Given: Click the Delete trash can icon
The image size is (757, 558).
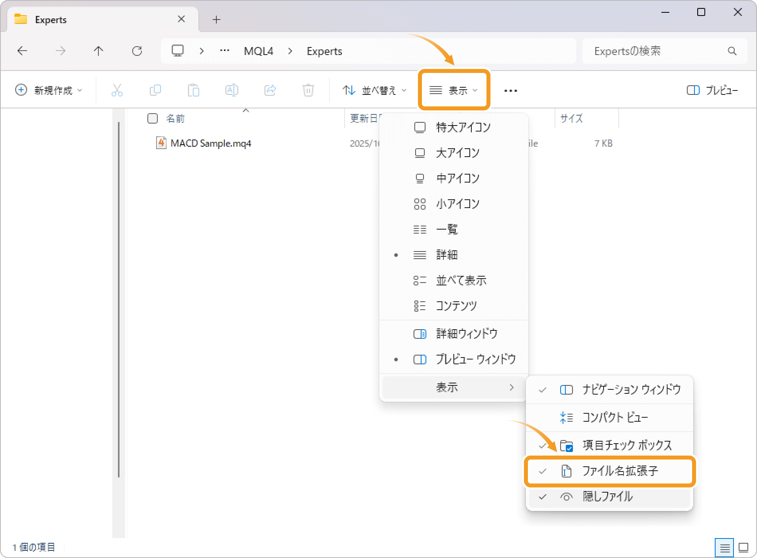Looking at the screenshot, I should (308, 90).
